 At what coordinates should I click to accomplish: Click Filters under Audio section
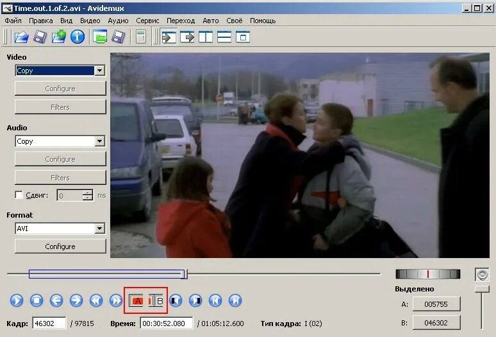(60, 178)
